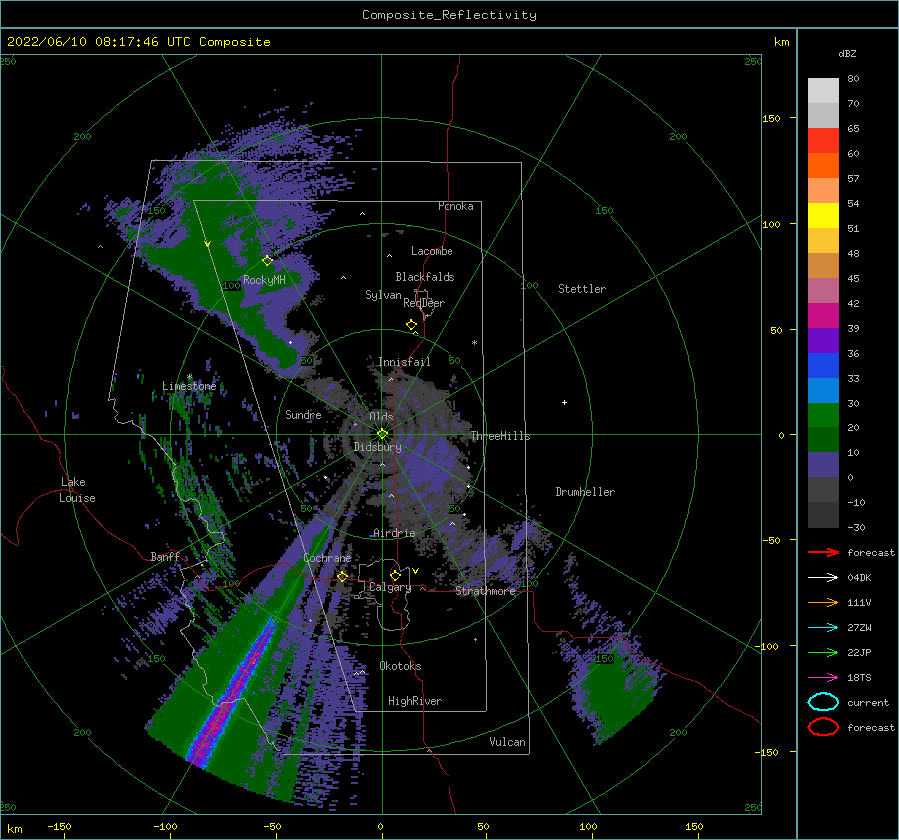Image resolution: width=899 pixels, height=840 pixels.
Task: Click the dBZ legend heading
Action: (x=847, y=53)
